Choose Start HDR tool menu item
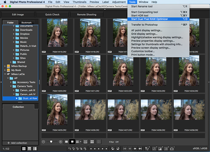This screenshot has height=152, width=210. [159, 16]
